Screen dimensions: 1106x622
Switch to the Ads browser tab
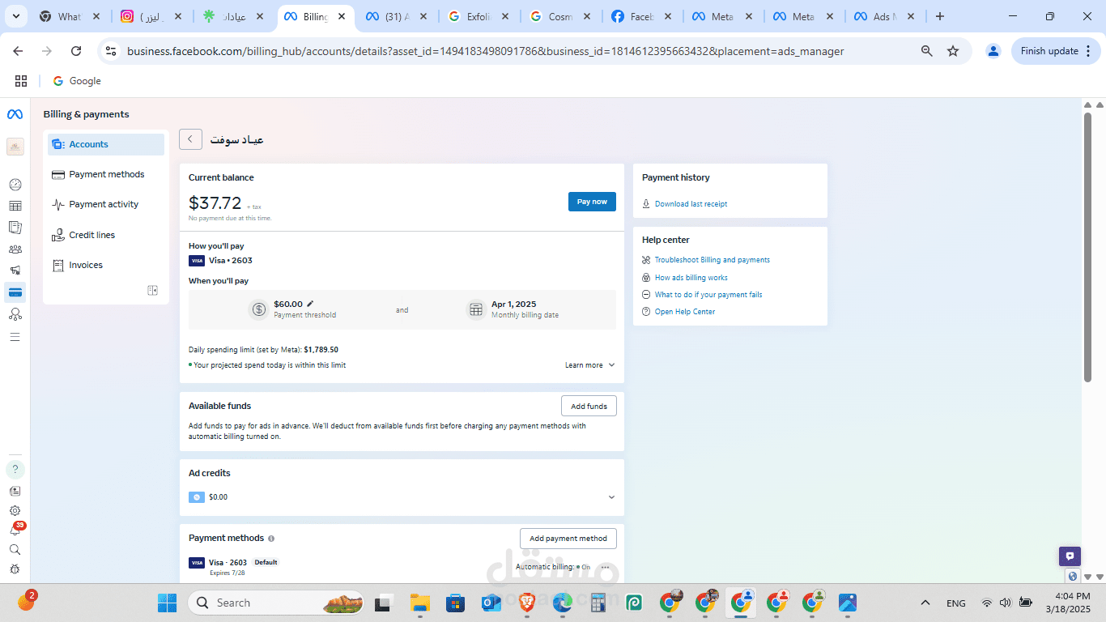(x=886, y=16)
